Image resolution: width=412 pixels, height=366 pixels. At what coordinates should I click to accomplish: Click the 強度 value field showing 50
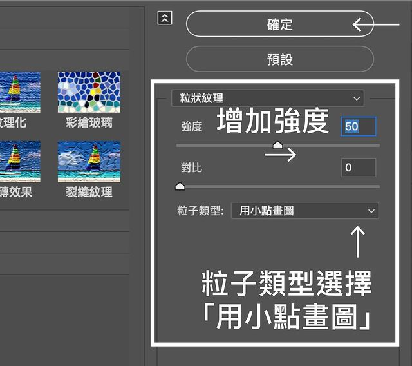click(x=359, y=126)
